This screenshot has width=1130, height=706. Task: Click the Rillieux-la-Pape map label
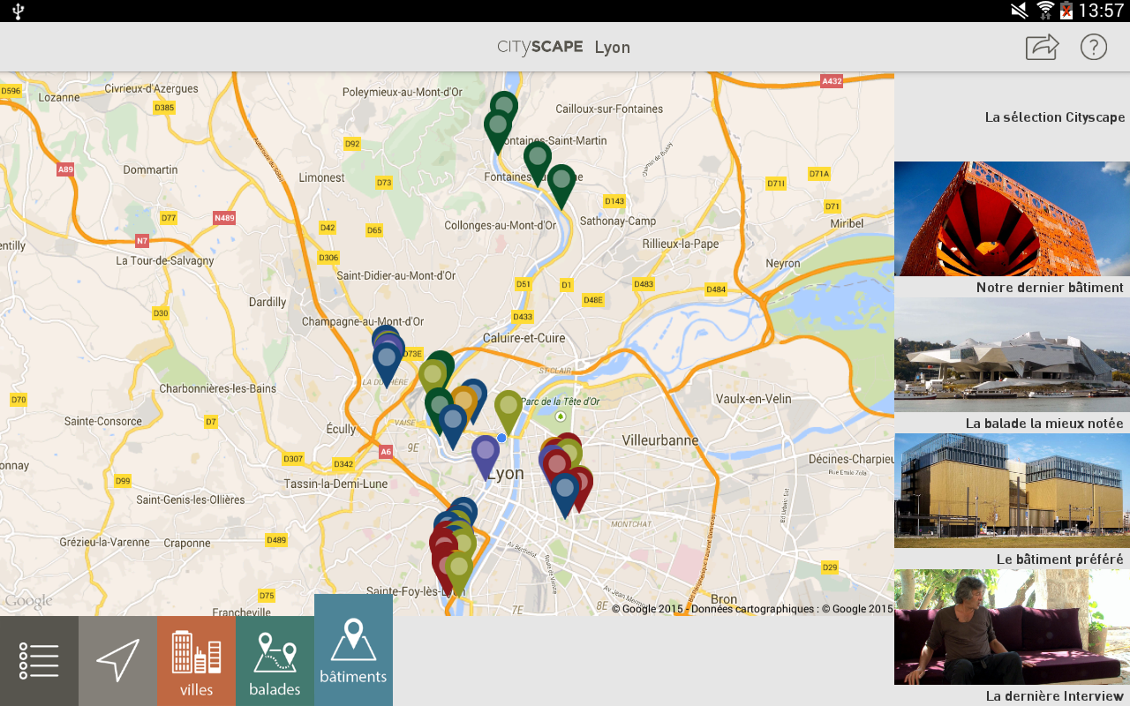pos(681,244)
